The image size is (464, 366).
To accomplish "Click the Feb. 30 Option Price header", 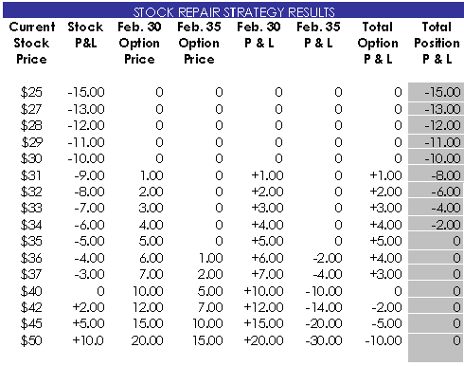I will pos(139,43).
